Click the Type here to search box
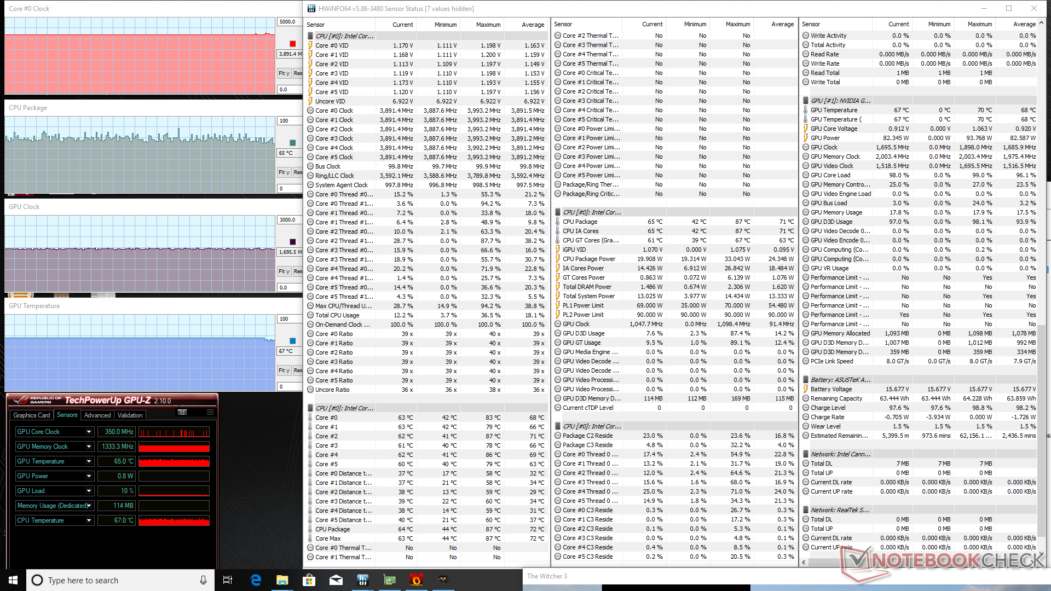This screenshot has width=1051, height=591. [x=119, y=580]
